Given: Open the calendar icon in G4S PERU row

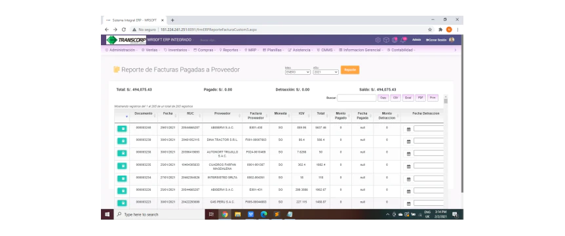Looking at the screenshot, I should click(x=408, y=203).
